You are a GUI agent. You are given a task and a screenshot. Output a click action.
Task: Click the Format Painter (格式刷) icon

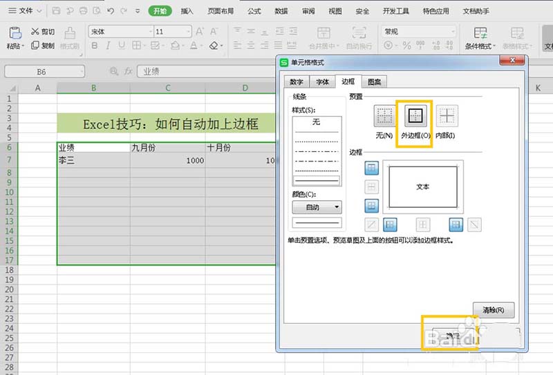(70, 33)
